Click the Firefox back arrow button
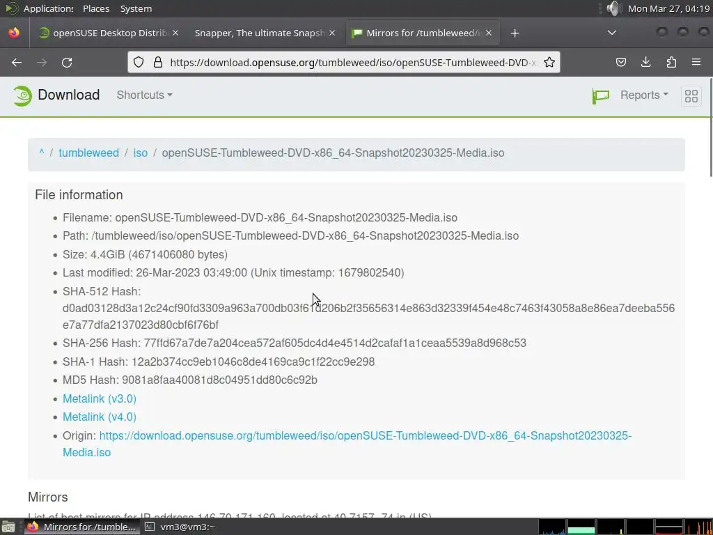The width and height of the screenshot is (713, 535). point(17,62)
